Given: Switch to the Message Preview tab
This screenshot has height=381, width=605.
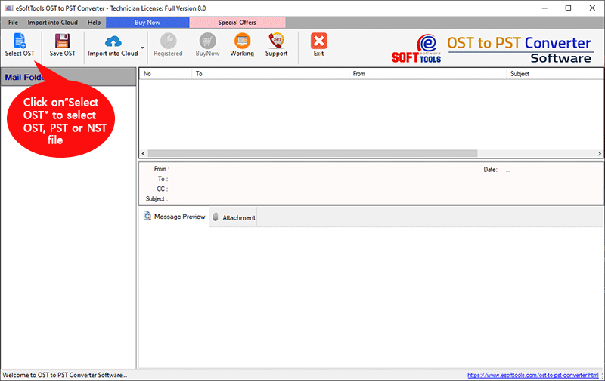Looking at the screenshot, I should point(174,217).
